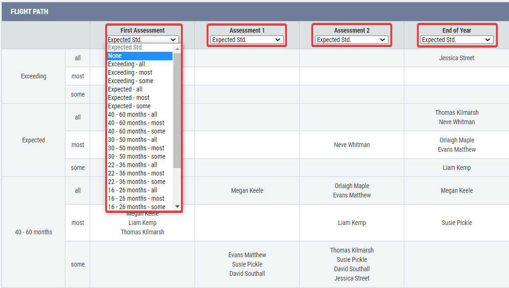Pick 'Expected - most' option
Screen dimensions: 509x288
click(139, 98)
